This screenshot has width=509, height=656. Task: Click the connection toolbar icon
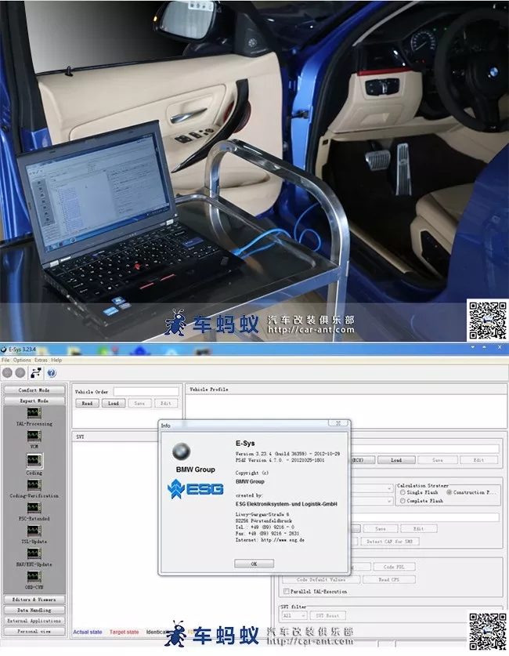pyautogui.click(x=36, y=372)
